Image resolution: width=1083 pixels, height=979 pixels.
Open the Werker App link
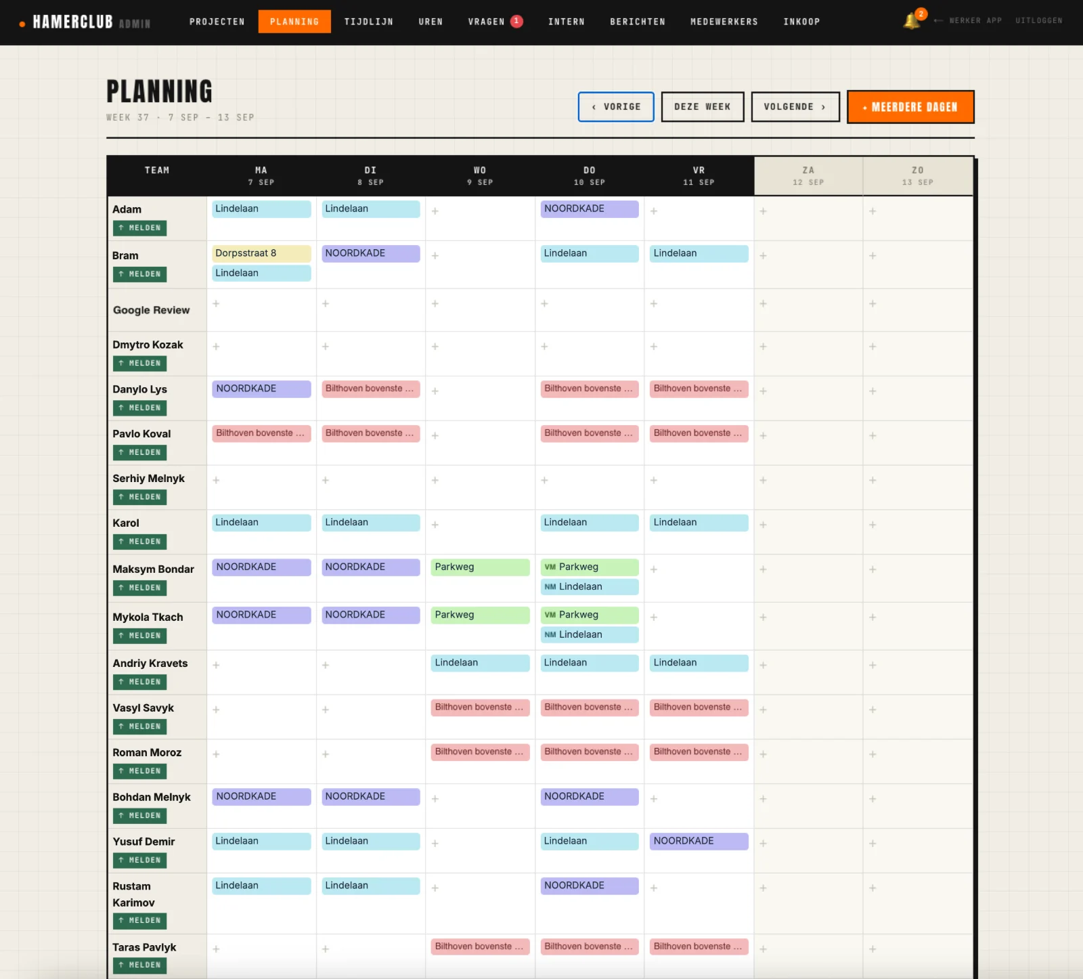(969, 21)
